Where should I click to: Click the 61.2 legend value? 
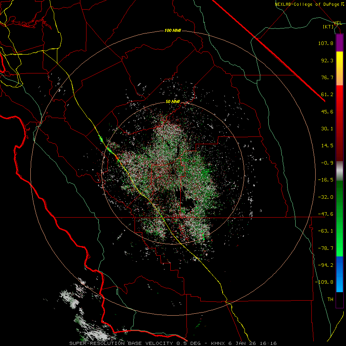pos(327,95)
